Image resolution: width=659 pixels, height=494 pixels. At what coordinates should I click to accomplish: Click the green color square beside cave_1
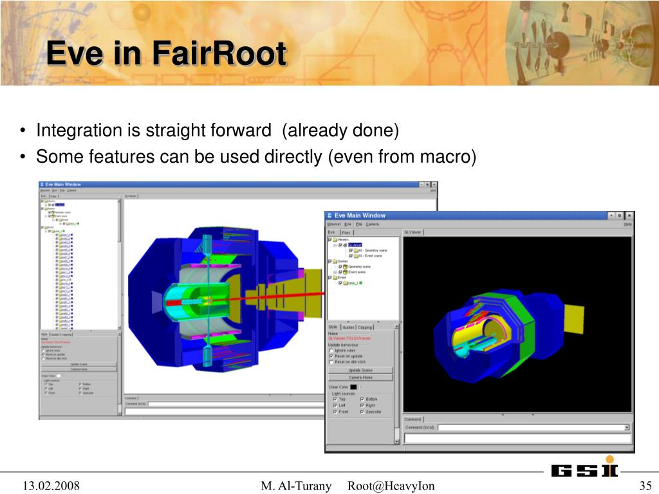pos(360,283)
